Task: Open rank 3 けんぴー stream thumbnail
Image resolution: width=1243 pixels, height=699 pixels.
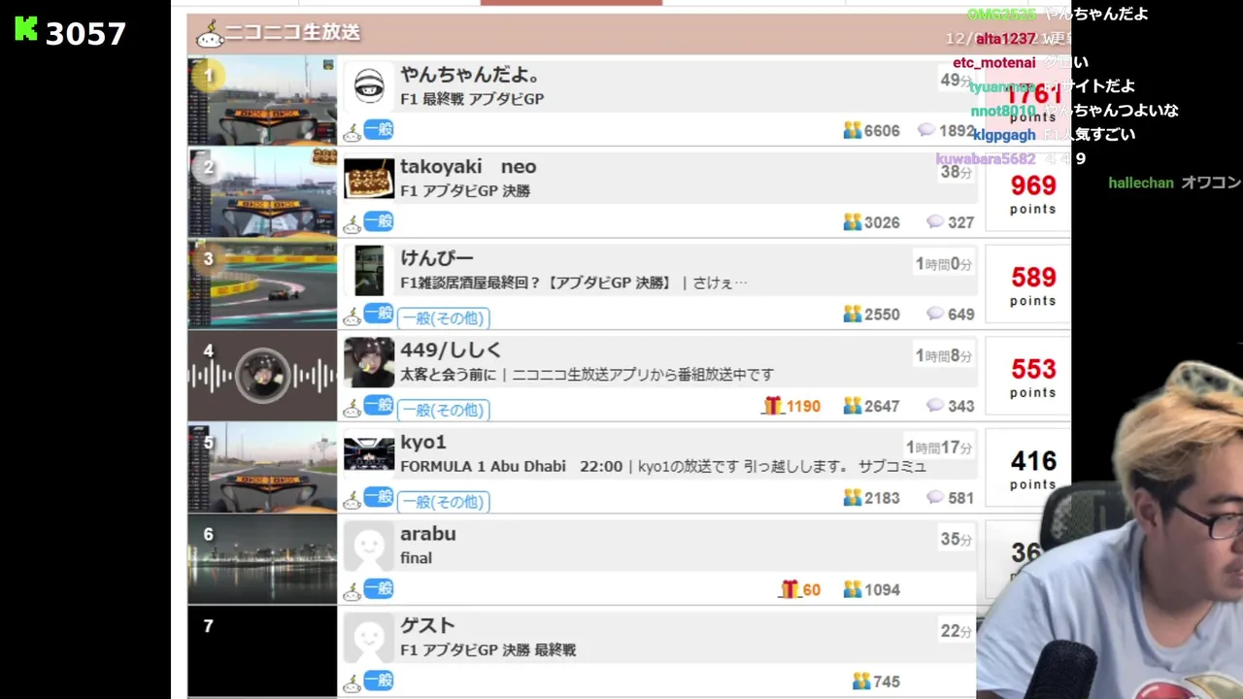Action: pos(262,283)
